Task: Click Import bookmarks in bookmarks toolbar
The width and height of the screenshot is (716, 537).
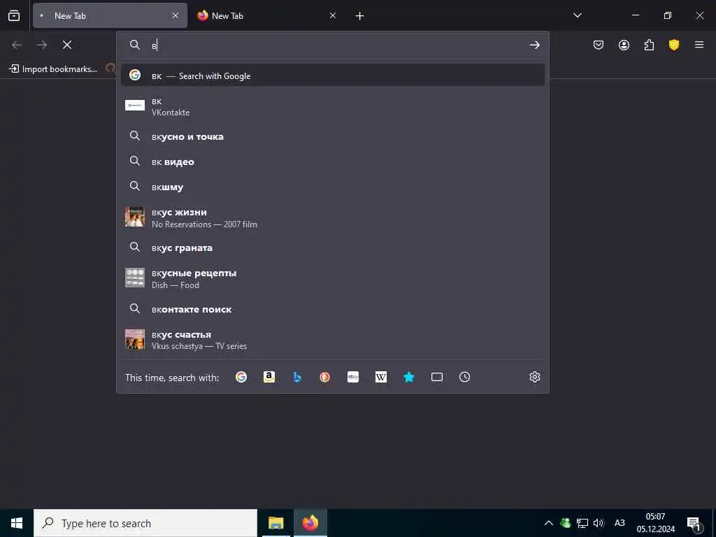Action: click(53, 69)
